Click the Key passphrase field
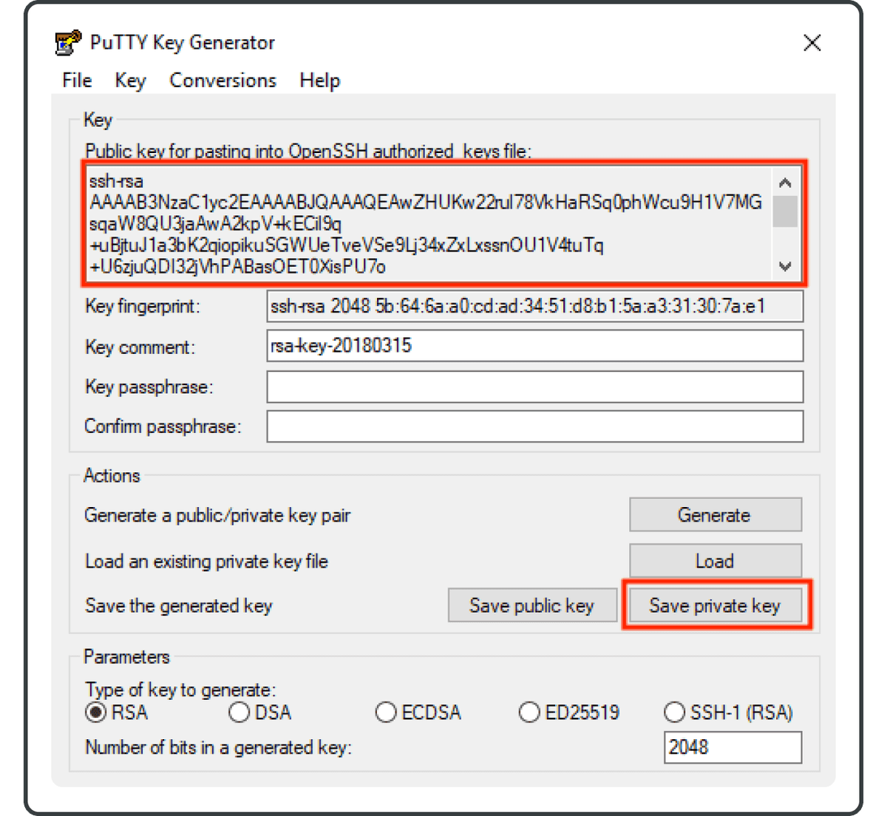This screenshot has height=816, width=887. click(x=535, y=387)
